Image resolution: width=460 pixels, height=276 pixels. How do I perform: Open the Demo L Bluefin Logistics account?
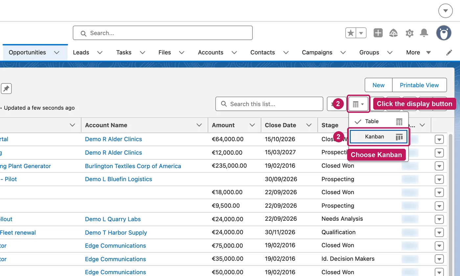click(x=119, y=179)
